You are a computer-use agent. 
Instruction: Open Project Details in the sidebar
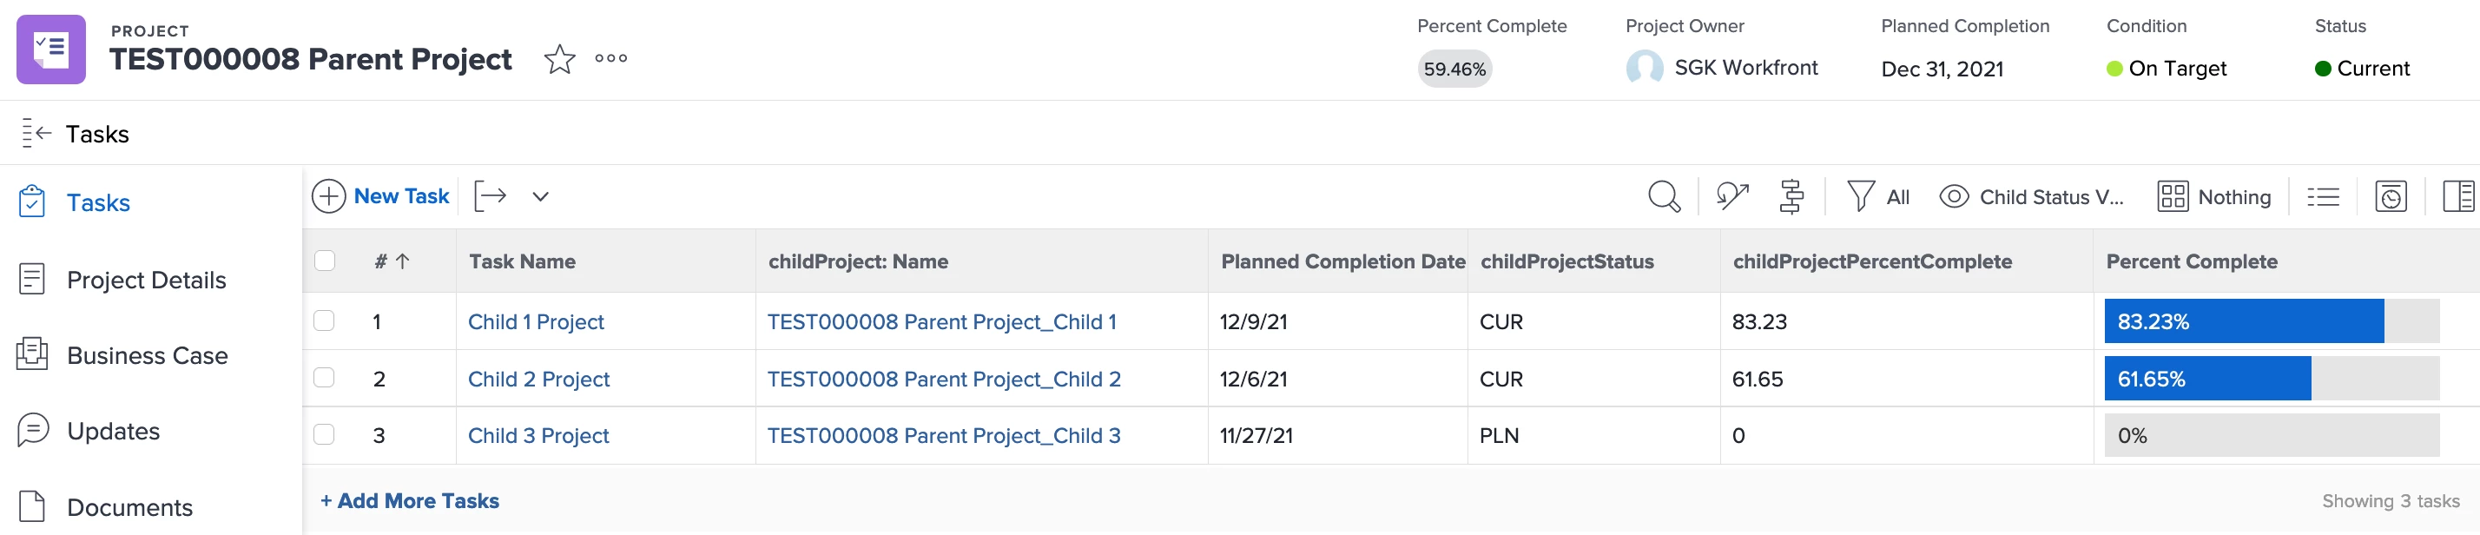147,280
